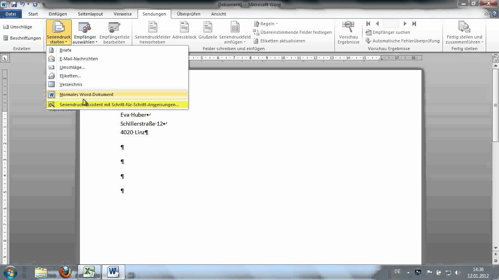
Task: Choose Umschläge... menu entry
Action: tap(117, 67)
